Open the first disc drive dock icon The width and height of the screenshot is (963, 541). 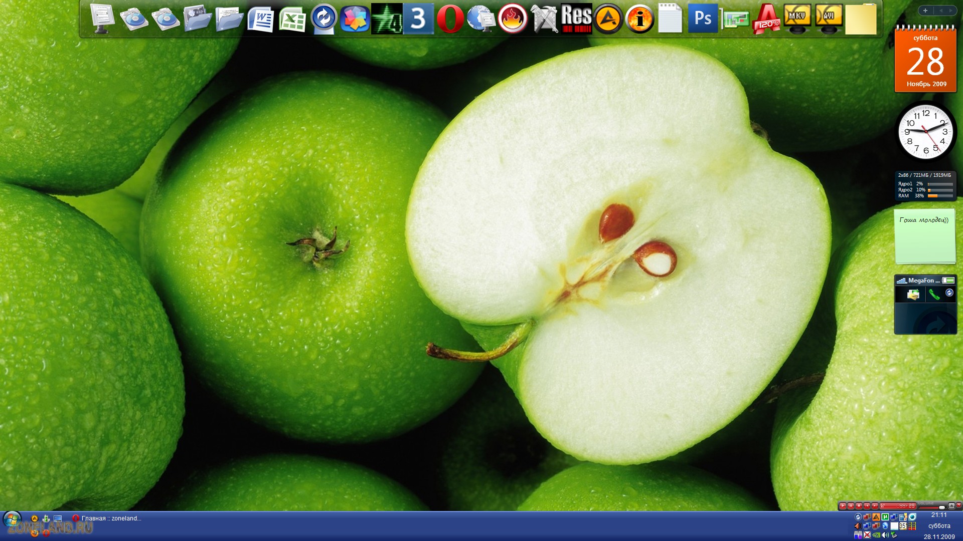point(134,19)
